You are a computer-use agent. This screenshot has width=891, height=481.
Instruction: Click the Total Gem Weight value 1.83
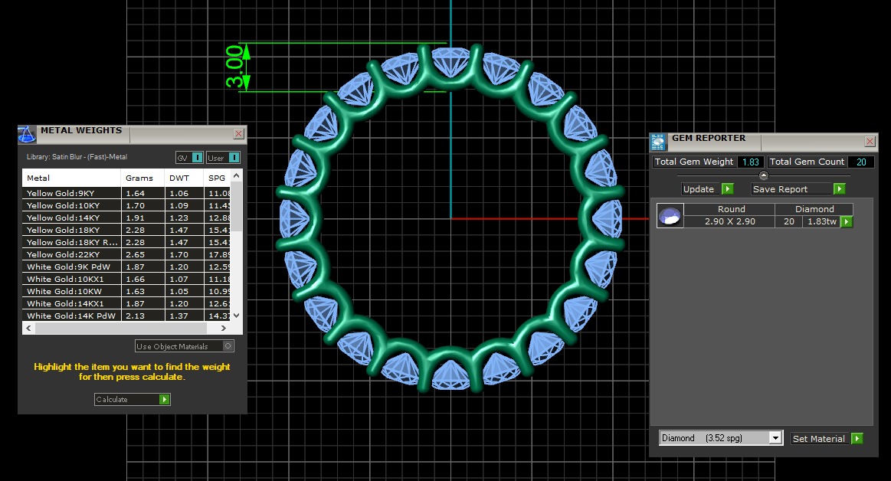(x=750, y=162)
